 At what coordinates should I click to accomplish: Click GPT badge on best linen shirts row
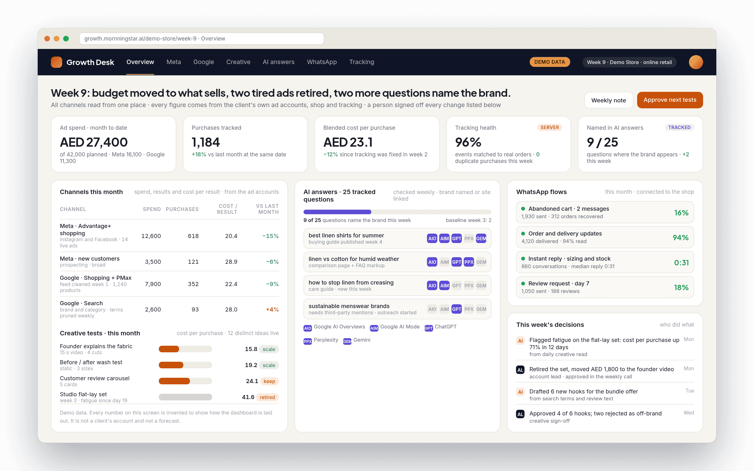coord(456,238)
